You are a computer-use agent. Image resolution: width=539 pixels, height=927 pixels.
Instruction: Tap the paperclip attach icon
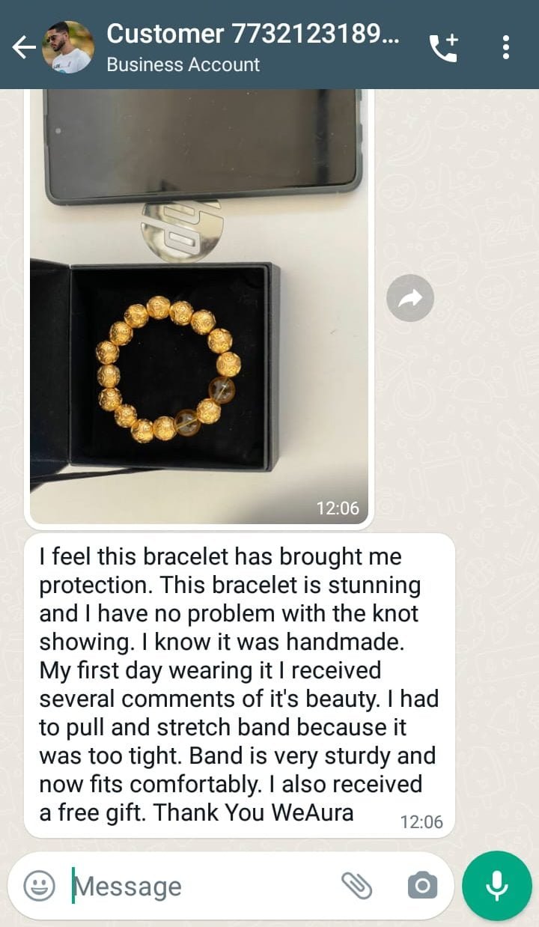(x=357, y=886)
